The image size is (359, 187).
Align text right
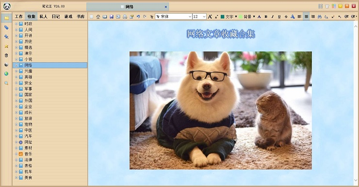pyautogui.click(x=313, y=17)
